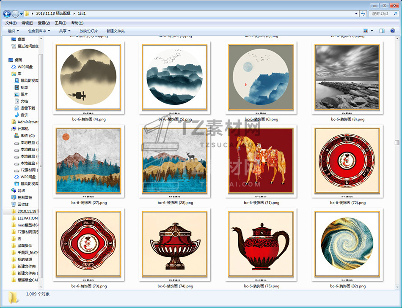Select 回收站 recycle bin in sidebar
Viewport: 402px width, 308px height.
point(23,204)
